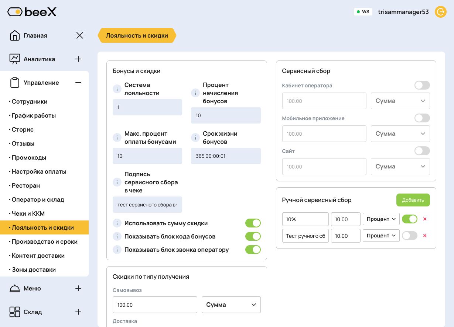Click info icon for Система лояльности

[x=117, y=89]
